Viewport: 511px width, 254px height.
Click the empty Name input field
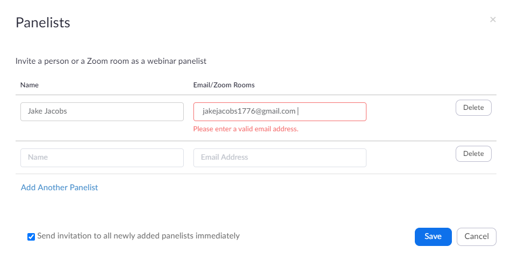[x=102, y=158]
